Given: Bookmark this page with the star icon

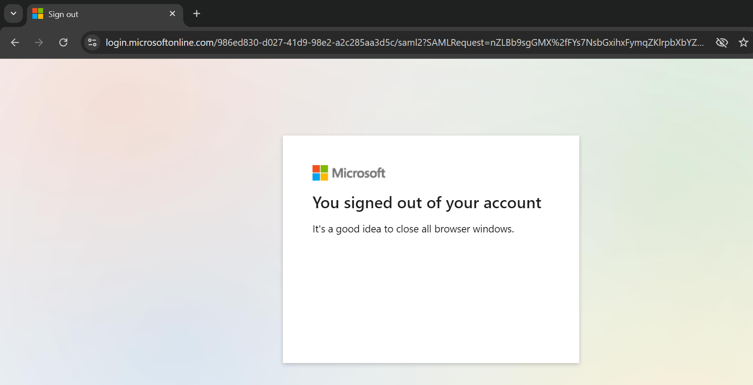Looking at the screenshot, I should point(744,43).
